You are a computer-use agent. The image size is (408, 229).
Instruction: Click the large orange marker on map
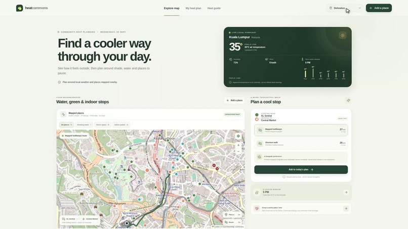click(x=147, y=170)
